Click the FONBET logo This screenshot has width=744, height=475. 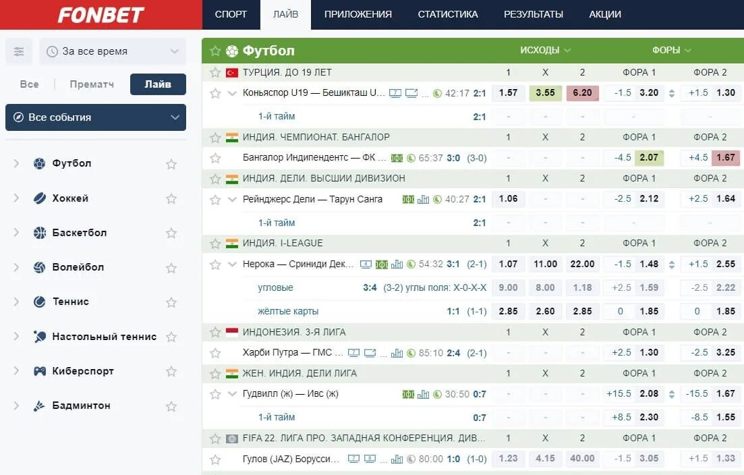[101, 15]
